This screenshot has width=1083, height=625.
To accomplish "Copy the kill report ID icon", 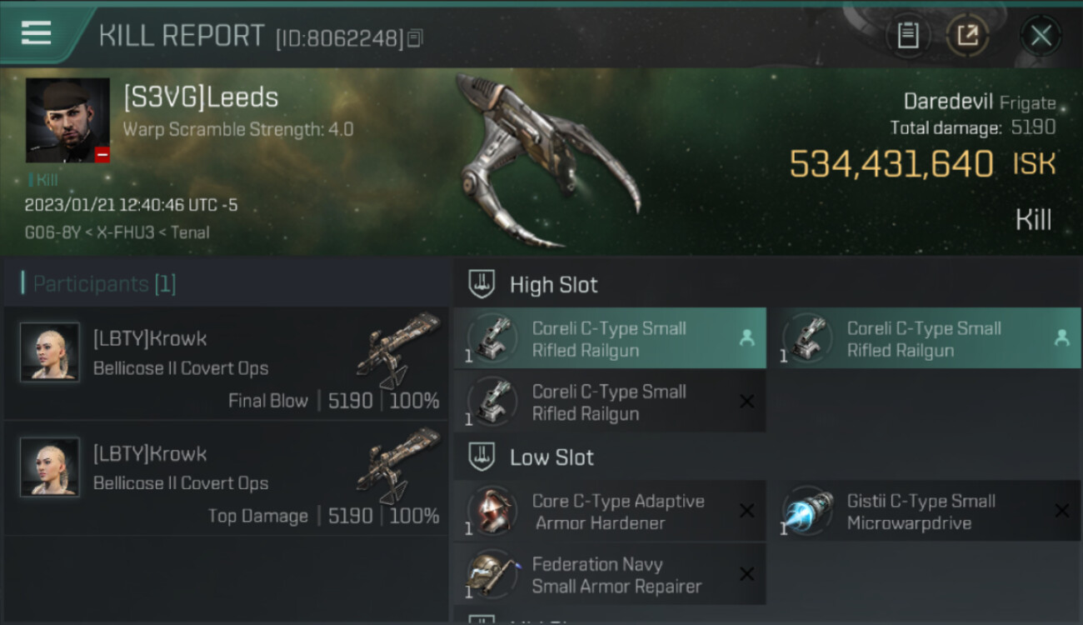I will pos(415,37).
